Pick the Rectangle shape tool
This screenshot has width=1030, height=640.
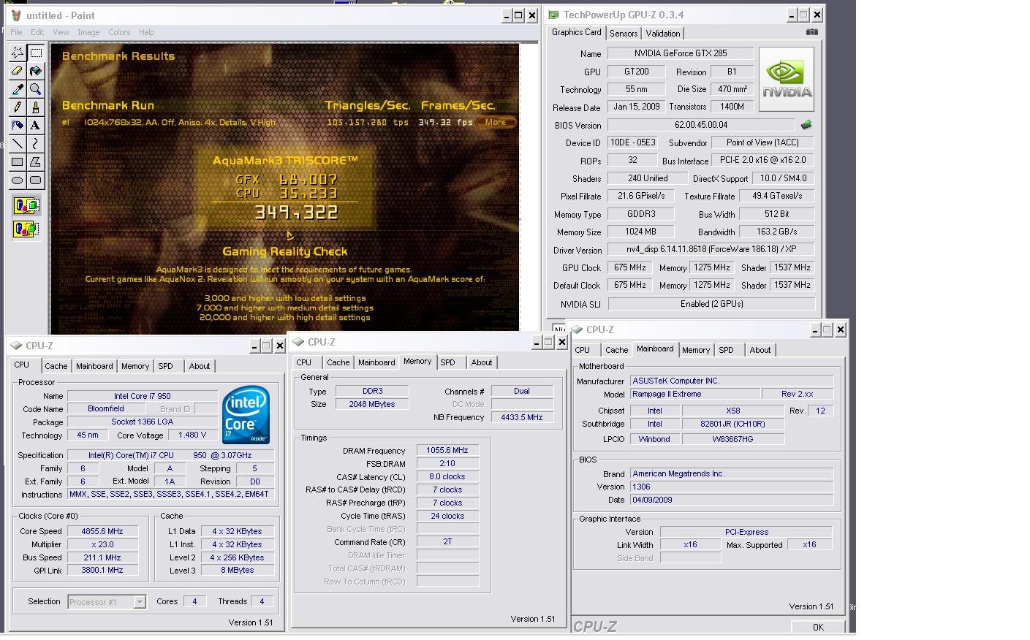[x=18, y=162]
